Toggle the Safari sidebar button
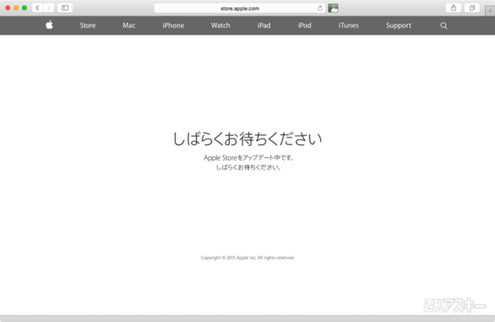 pyautogui.click(x=65, y=8)
